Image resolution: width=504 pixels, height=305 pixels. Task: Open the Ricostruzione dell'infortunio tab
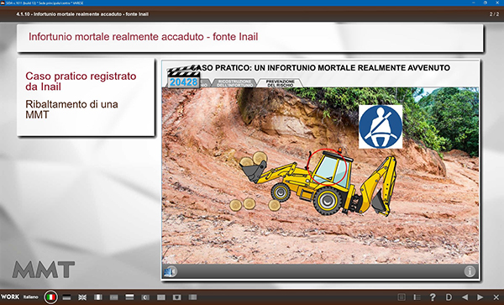point(235,83)
